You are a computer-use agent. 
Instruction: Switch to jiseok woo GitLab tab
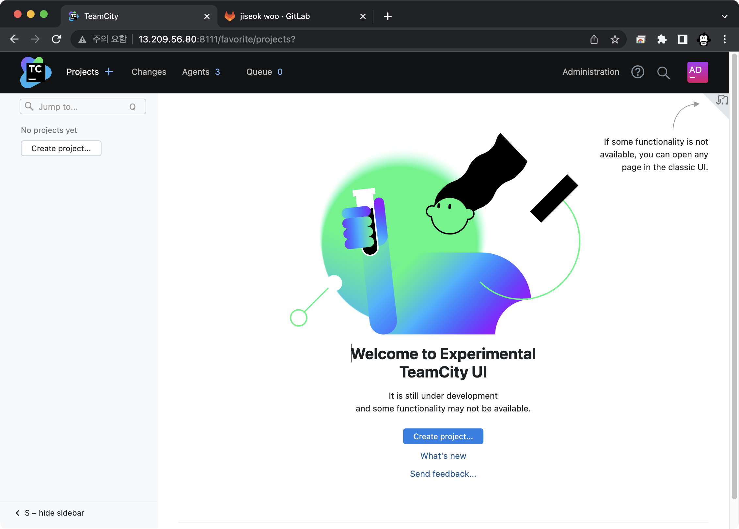coord(295,16)
